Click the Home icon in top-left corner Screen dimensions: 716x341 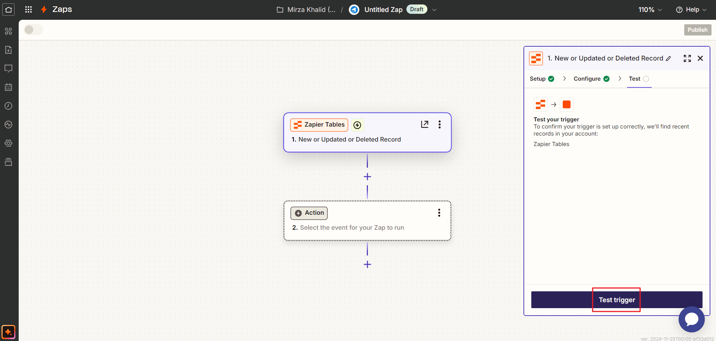click(x=8, y=10)
